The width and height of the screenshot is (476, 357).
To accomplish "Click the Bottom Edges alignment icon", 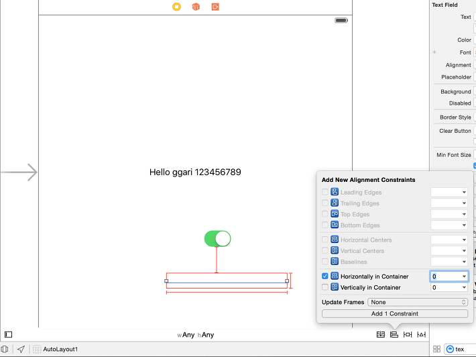I will pos(335,225).
